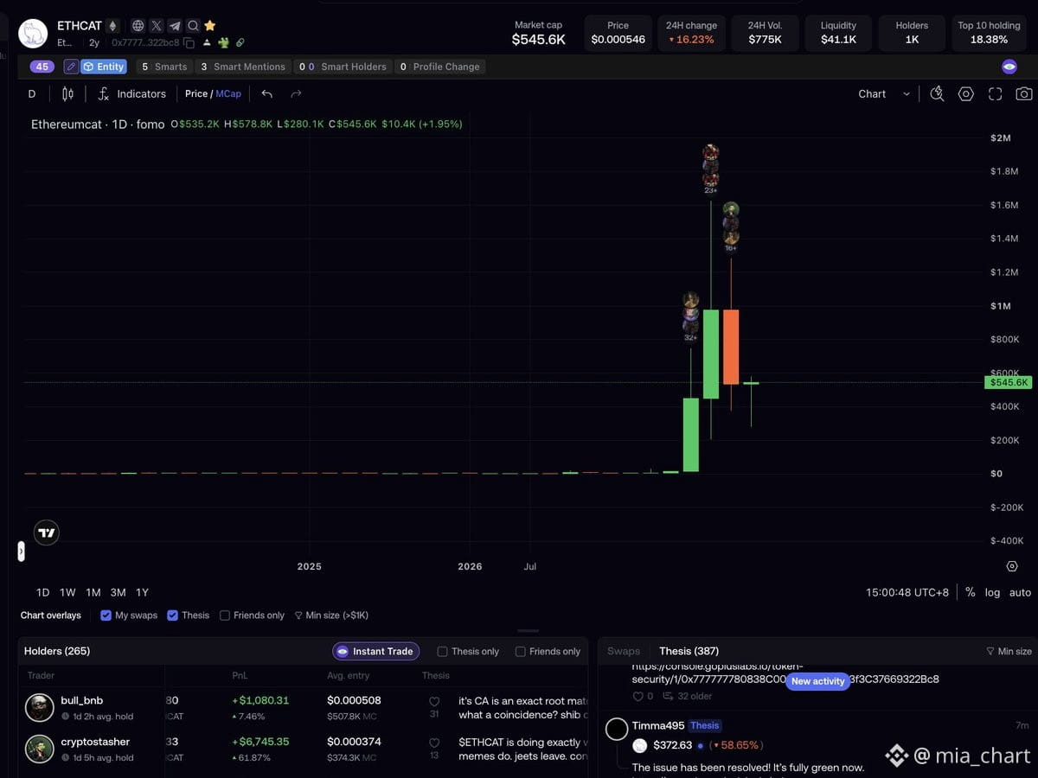Take a chart snapshot with camera icon
Screen dimensions: 1038x778
pyautogui.click(x=1023, y=93)
